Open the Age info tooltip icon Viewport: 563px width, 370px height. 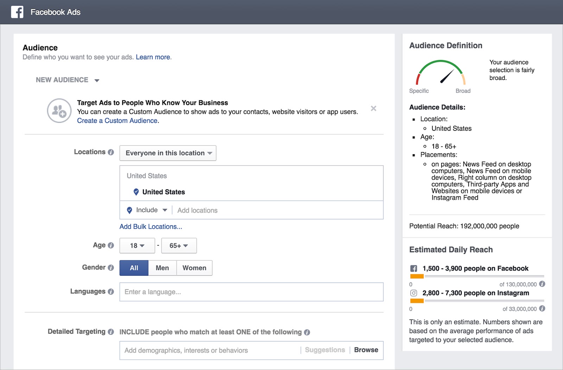[111, 245]
